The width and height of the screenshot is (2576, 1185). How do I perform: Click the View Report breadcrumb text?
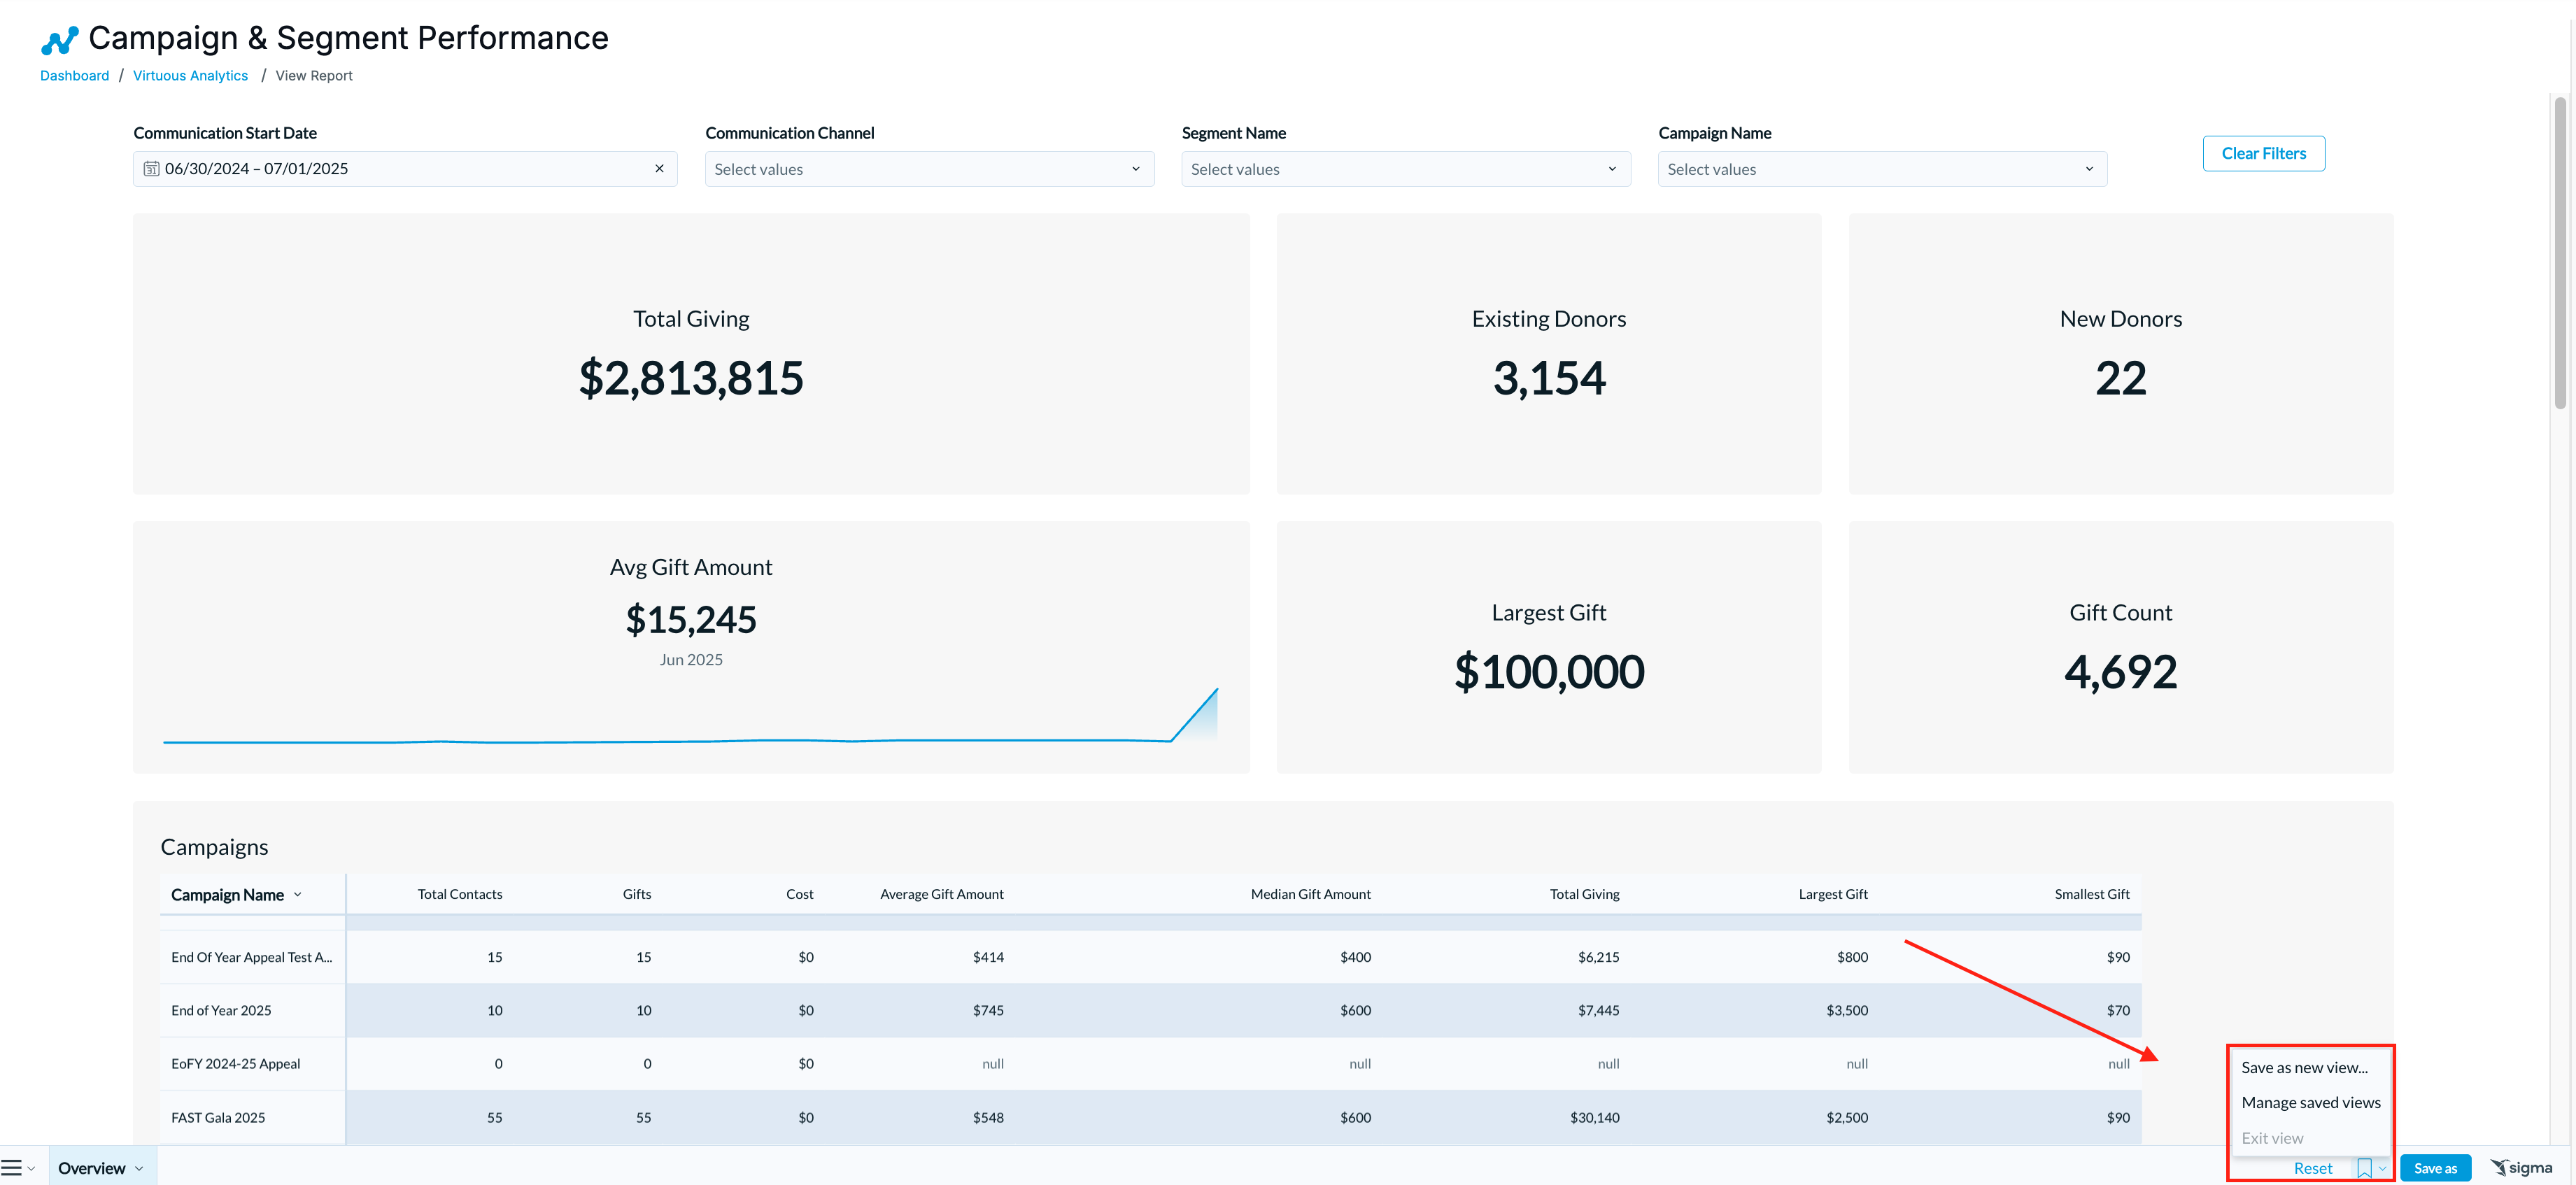coord(314,75)
